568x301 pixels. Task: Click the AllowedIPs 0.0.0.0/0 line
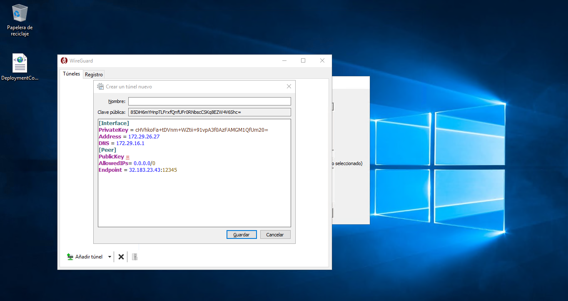point(127,163)
